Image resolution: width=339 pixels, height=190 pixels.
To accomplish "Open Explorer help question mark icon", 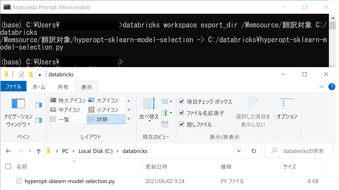I will click(332, 87).
